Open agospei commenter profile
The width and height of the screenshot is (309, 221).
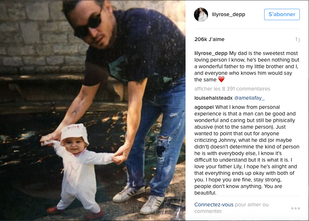click(204, 107)
